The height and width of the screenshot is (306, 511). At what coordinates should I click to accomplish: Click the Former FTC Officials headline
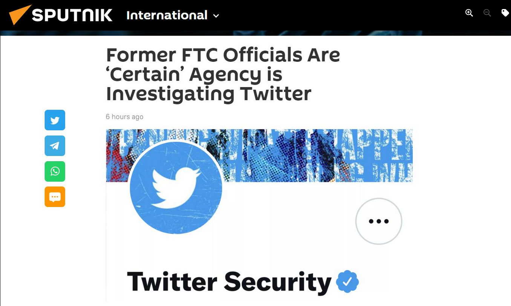click(223, 74)
